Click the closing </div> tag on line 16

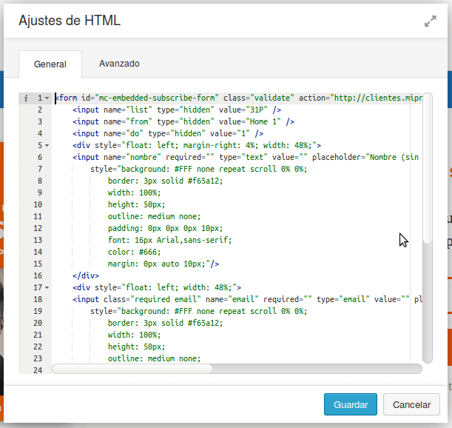(86, 275)
